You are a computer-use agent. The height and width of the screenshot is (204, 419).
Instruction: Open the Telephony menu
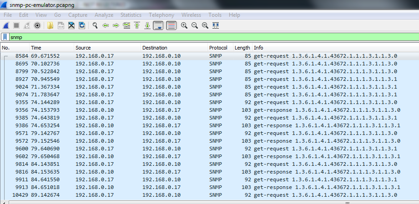pos(161,15)
